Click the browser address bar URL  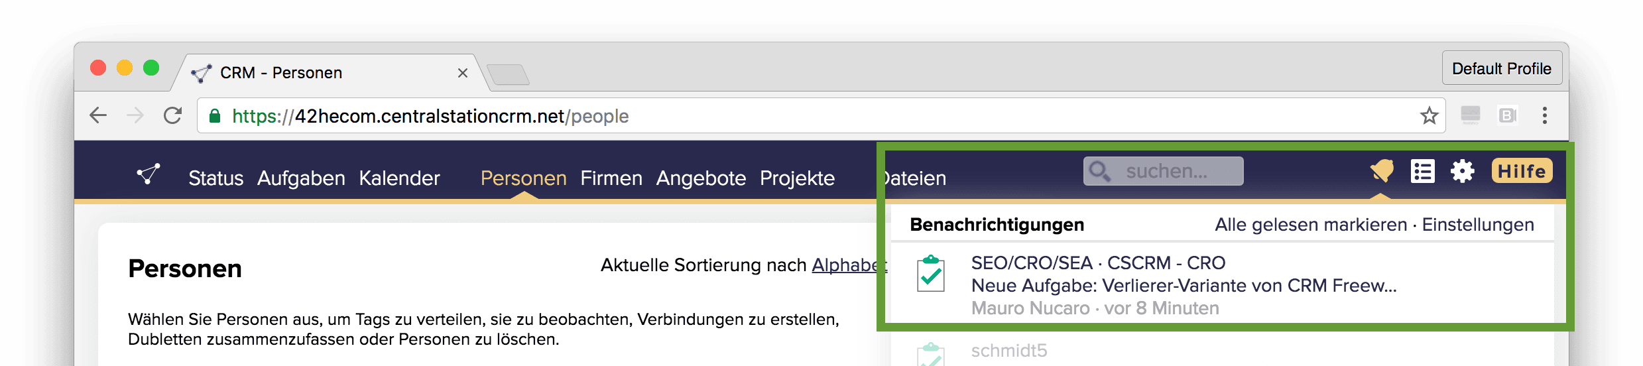click(x=430, y=116)
